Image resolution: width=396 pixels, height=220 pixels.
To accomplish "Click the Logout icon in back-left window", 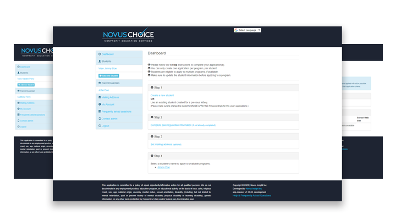I will 18,127.
